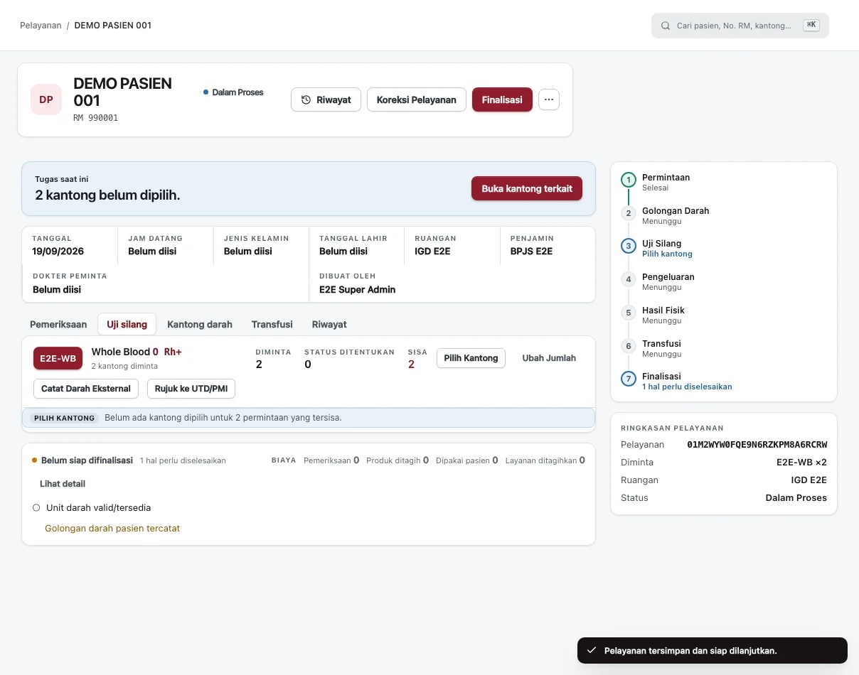Open the three-dot more options menu
The height and width of the screenshot is (675, 859).
click(549, 99)
